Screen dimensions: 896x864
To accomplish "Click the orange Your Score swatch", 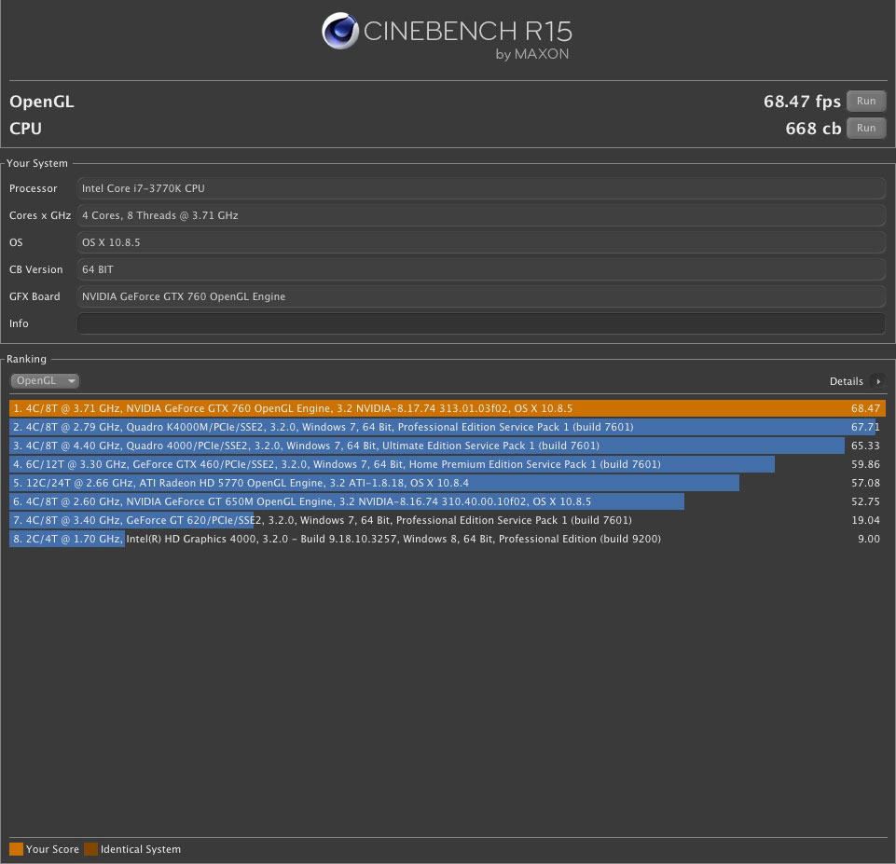I will [16, 849].
